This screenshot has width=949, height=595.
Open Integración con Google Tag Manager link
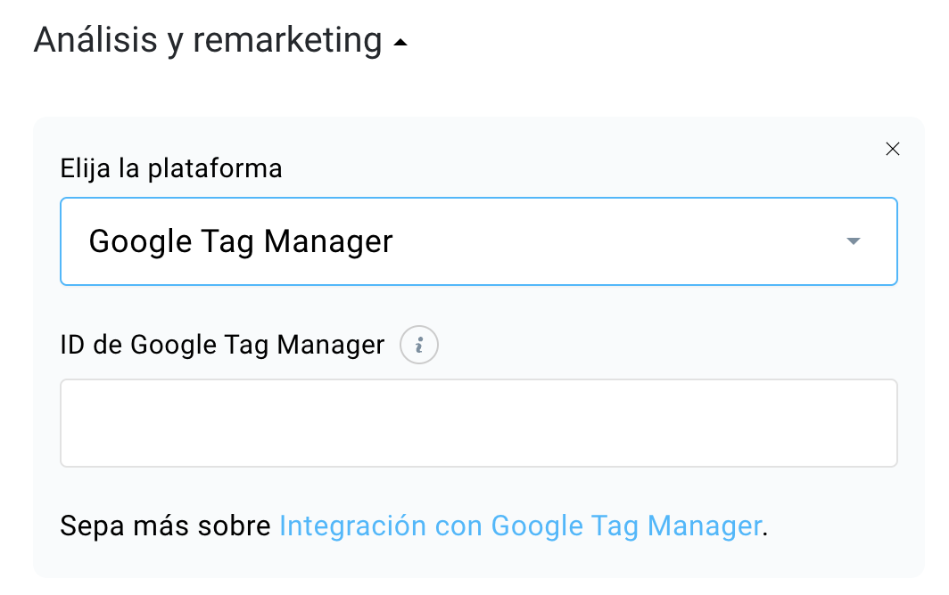[521, 526]
